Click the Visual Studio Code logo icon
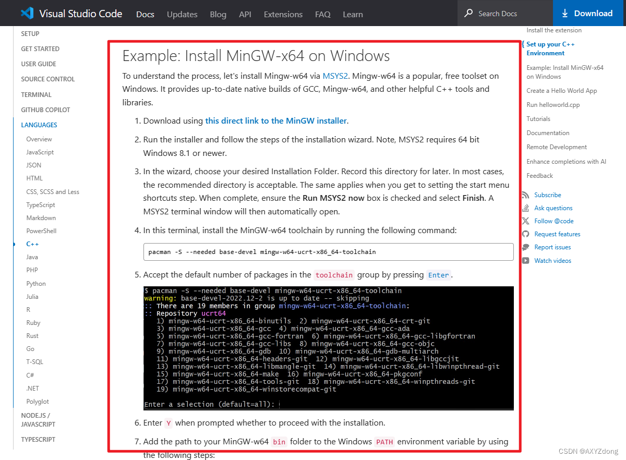 [28, 14]
